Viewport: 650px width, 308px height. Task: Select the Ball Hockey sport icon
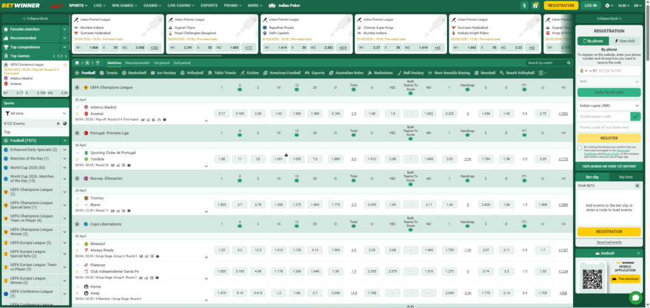(399, 73)
